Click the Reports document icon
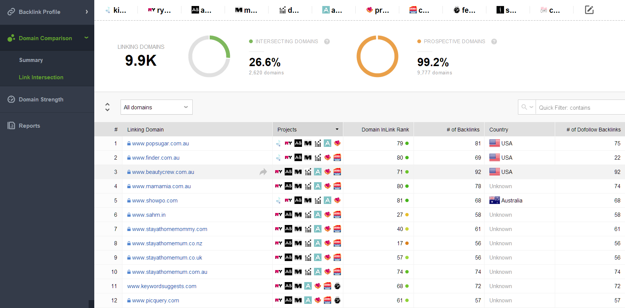This screenshot has width=625, height=308. tap(11, 125)
